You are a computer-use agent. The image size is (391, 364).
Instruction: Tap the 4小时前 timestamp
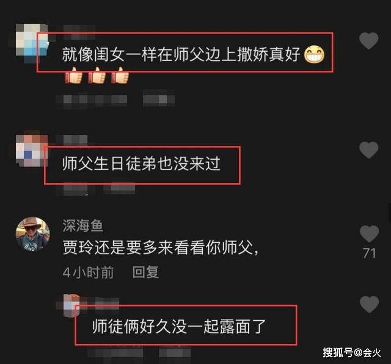(88, 272)
